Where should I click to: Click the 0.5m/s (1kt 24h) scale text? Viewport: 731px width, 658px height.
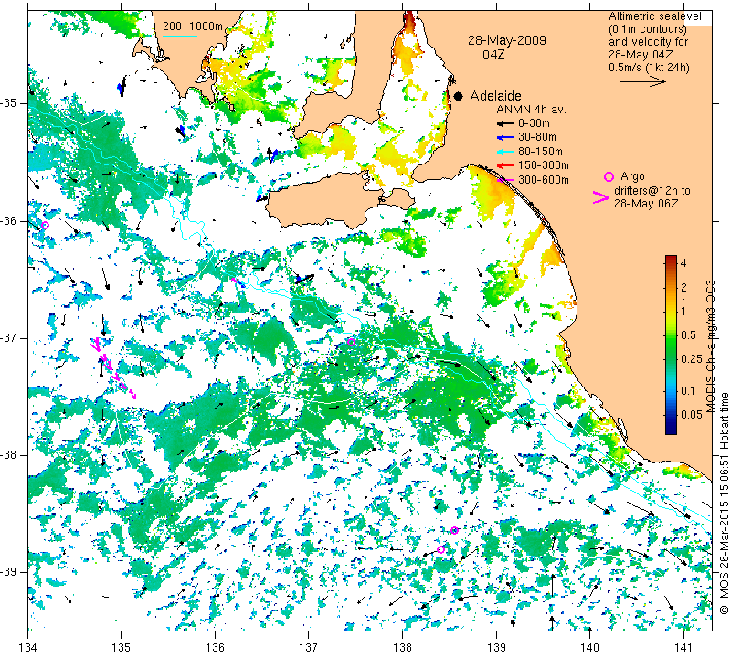(649, 68)
